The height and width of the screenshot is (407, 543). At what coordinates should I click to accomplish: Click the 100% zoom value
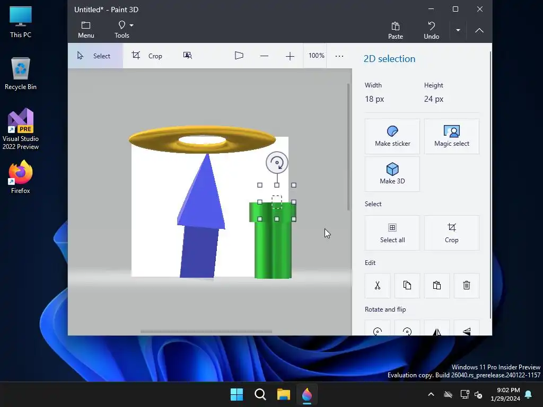tap(316, 55)
